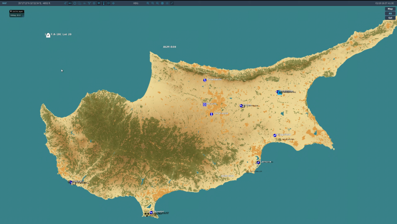The image size is (397, 224).
Task: Click the clouds weather icon
Action: [x=79, y=3]
